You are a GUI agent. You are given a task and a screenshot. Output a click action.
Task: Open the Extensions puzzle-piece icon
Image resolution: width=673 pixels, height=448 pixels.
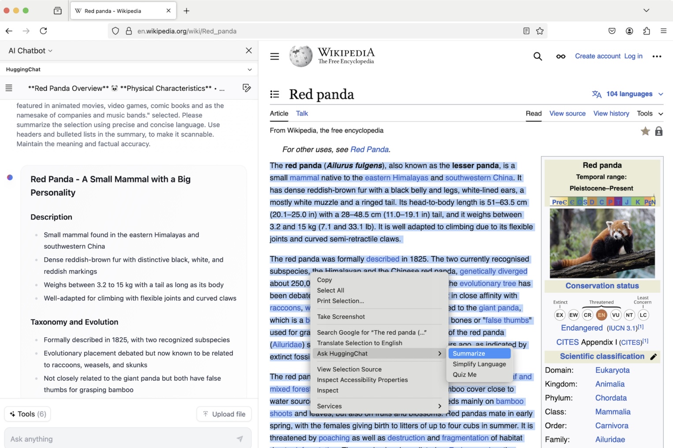point(647,31)
